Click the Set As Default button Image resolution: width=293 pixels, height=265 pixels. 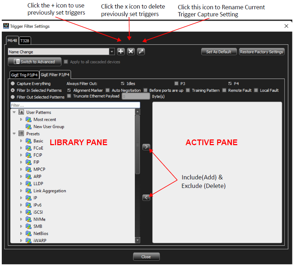click(x=219, y=52)
